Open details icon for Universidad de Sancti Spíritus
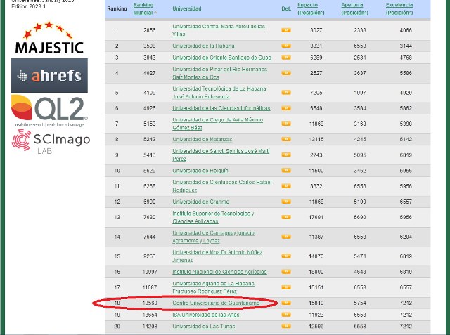The height and width of the screenshot is (335, 450). tap(286, 155)
